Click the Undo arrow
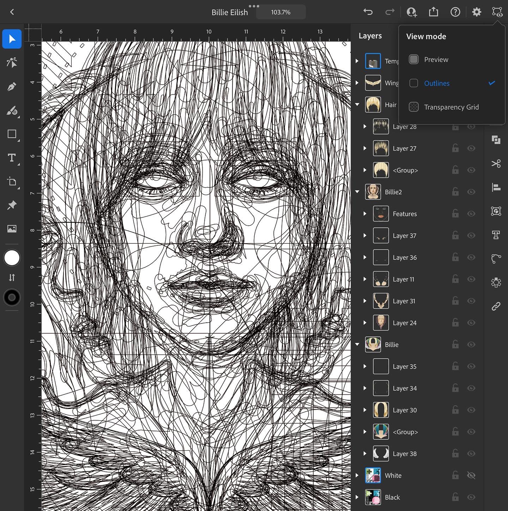The width and height of the screenshot is (508, 511). tap(368, 12)
